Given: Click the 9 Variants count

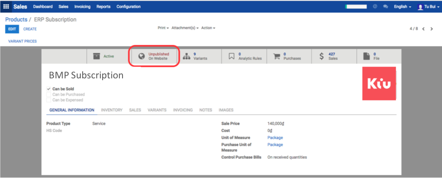Looking at the screenshot, I should click(x=195, y=54).
